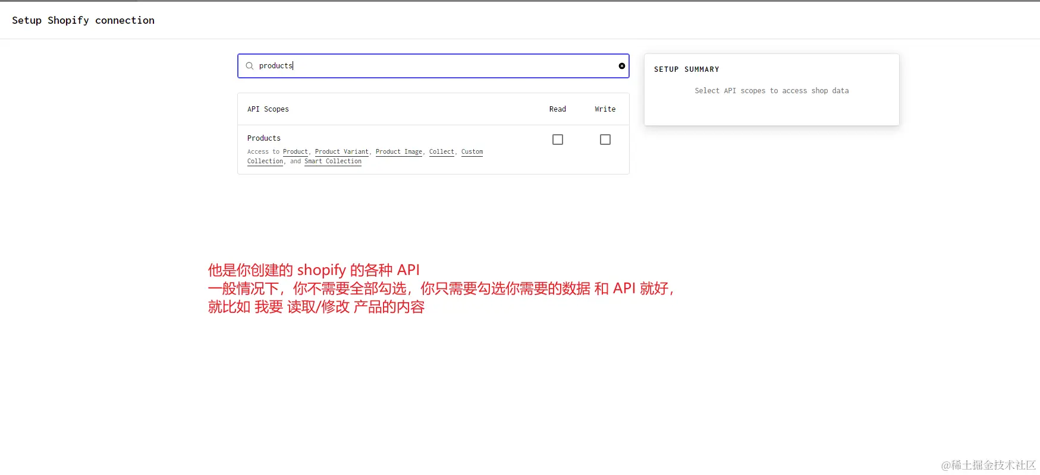Open the Custom Collection link
The width and height of the screenshot is (1040, 475).
point(472,152)
